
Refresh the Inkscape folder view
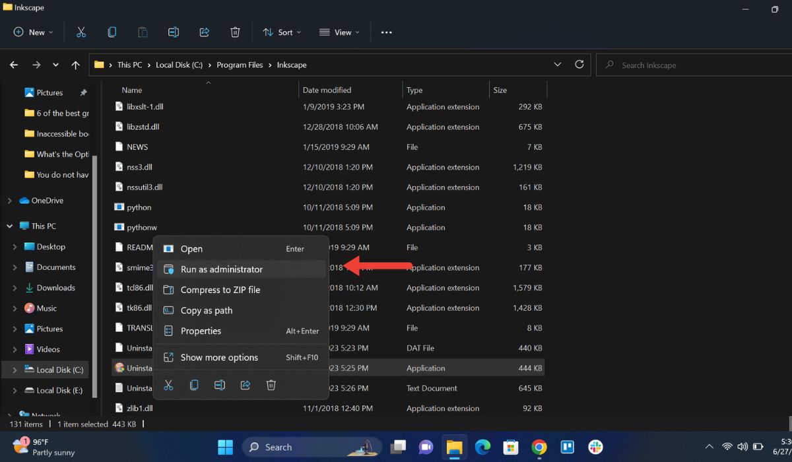click(x=579, y=65)
